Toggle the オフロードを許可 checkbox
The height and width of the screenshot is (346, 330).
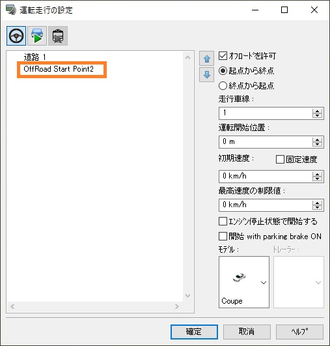[223, 56]
